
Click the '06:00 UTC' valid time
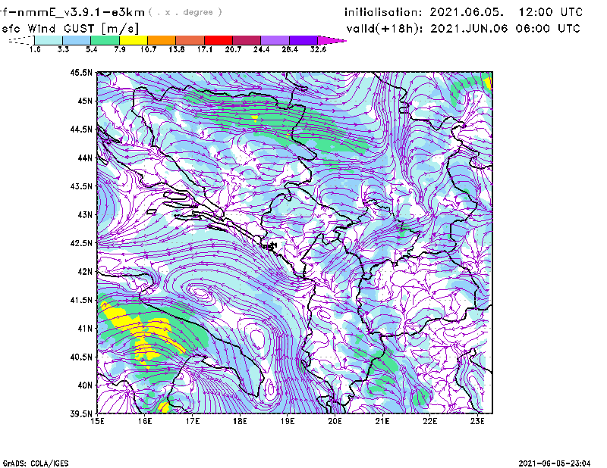pyautogui.click(x=548, y=29)
